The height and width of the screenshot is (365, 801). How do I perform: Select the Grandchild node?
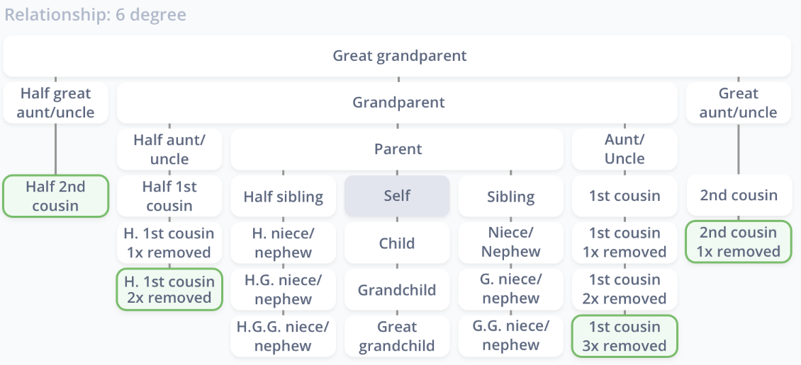397,289
